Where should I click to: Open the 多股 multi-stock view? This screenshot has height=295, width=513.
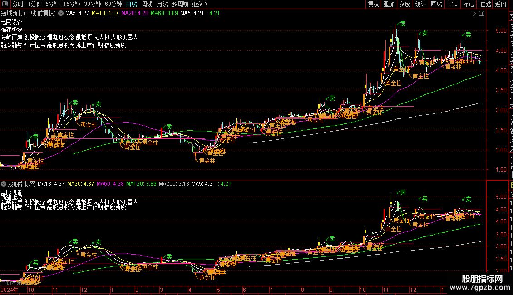tap(404, 4)
